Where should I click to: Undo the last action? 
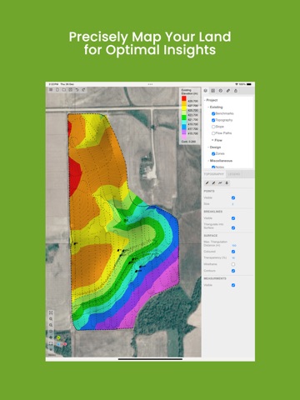pos(77,90)
